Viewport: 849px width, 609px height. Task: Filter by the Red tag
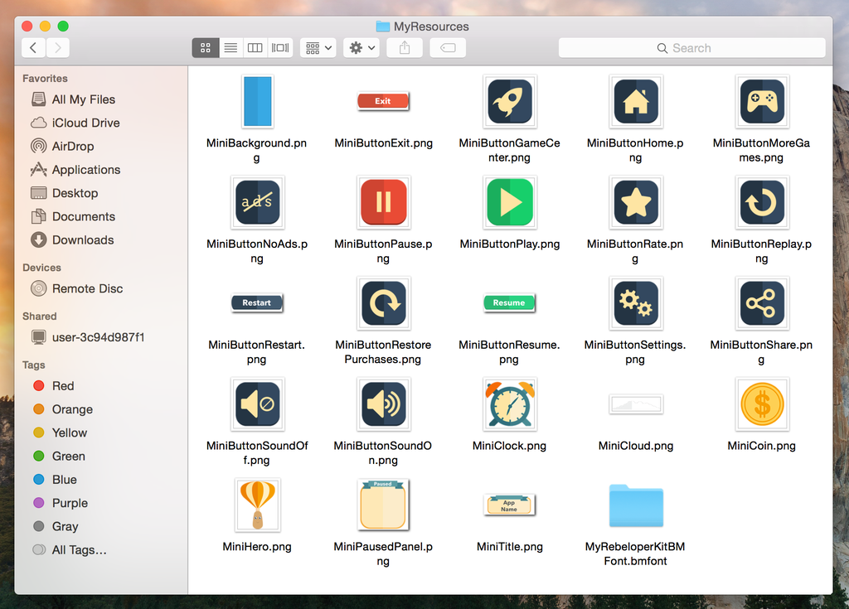101,386
